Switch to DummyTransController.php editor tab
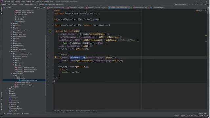The height and width of the screenshot is (118, 210). (119, 8)
